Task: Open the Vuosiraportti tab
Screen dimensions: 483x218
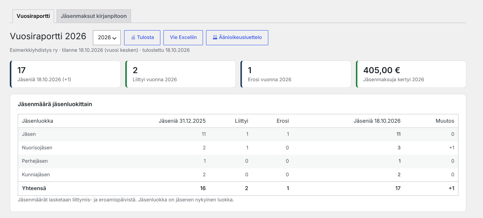Action: 33,16
